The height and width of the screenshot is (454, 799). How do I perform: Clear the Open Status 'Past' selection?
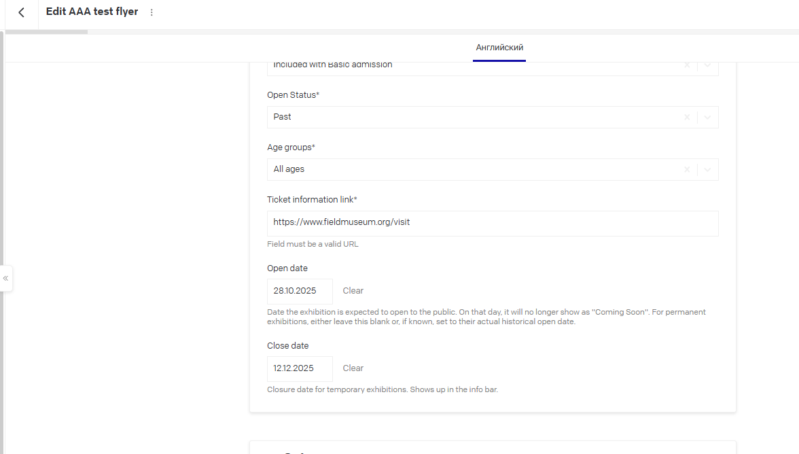coord(687,117)
